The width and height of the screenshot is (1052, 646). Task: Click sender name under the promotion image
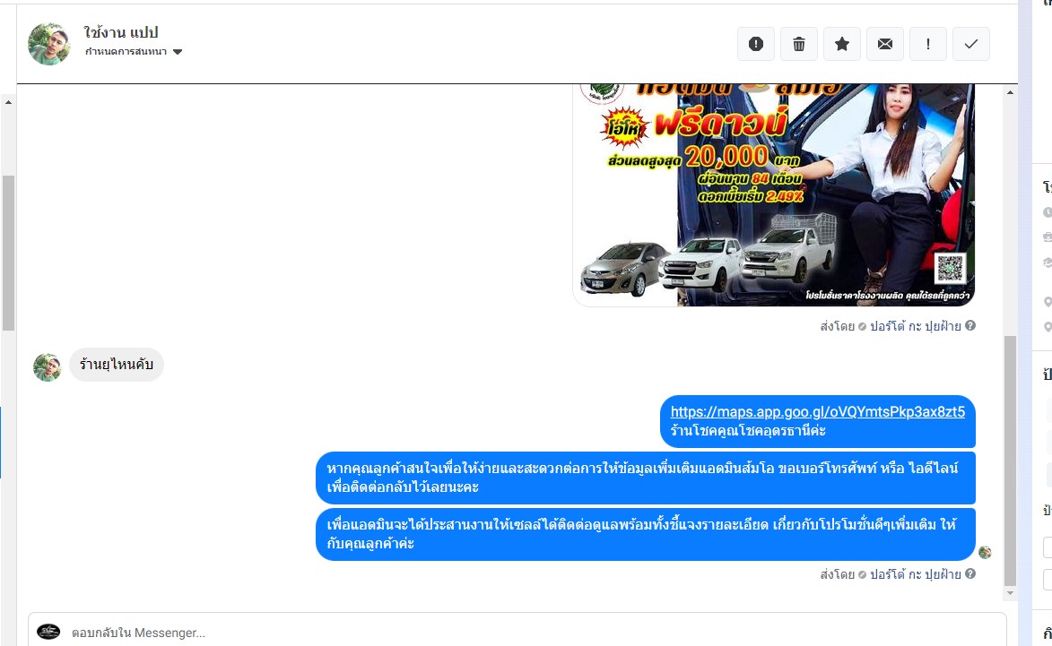pyautogui.click(x=915, y=326)
